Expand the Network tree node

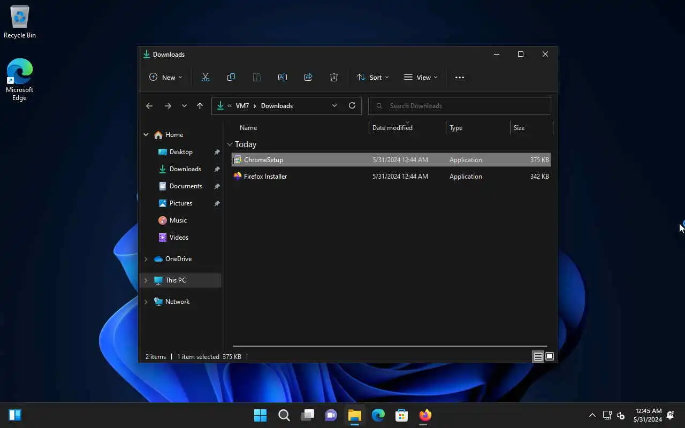point(146,302)
